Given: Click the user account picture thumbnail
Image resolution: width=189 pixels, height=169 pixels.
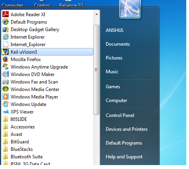Looking at the screenshot, I should (130, 9).
